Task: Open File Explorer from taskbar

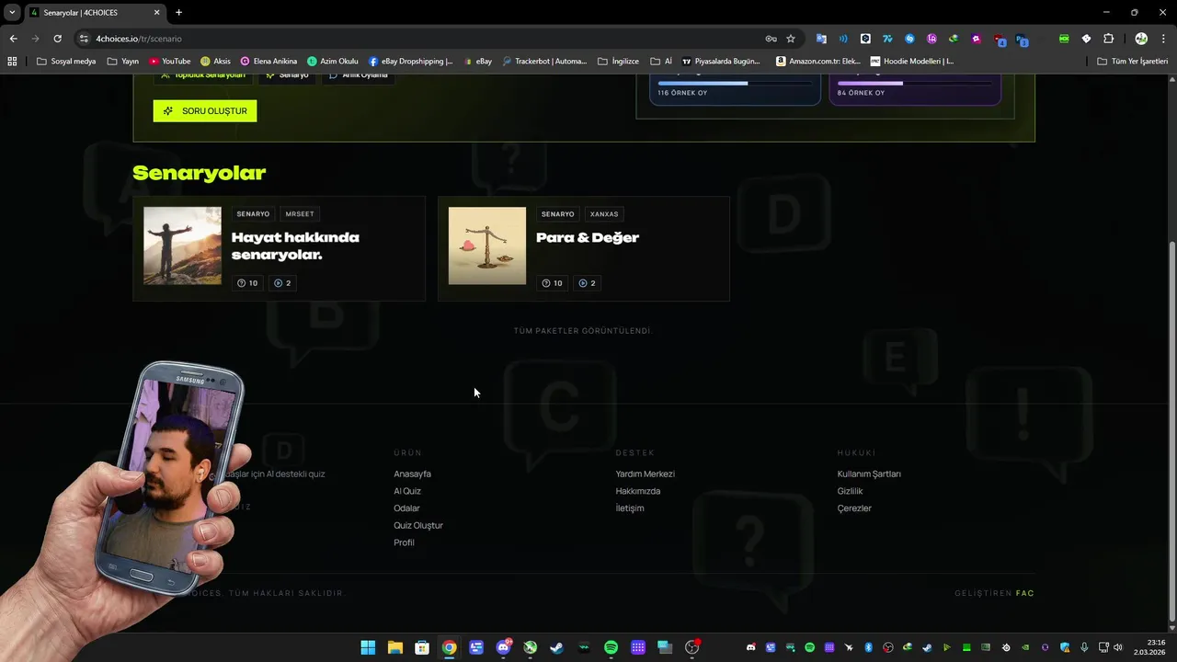Action: click(394, 647)
